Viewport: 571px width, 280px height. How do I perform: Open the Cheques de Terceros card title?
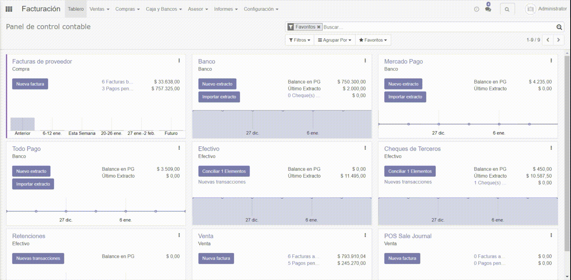412,149
